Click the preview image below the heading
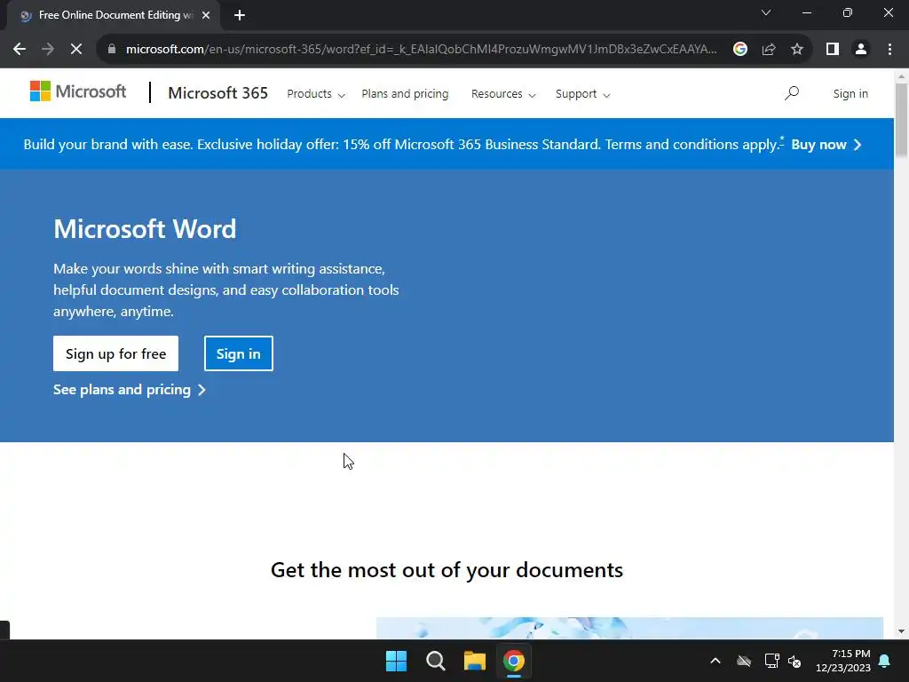909x682 pixels. (629, 628)
